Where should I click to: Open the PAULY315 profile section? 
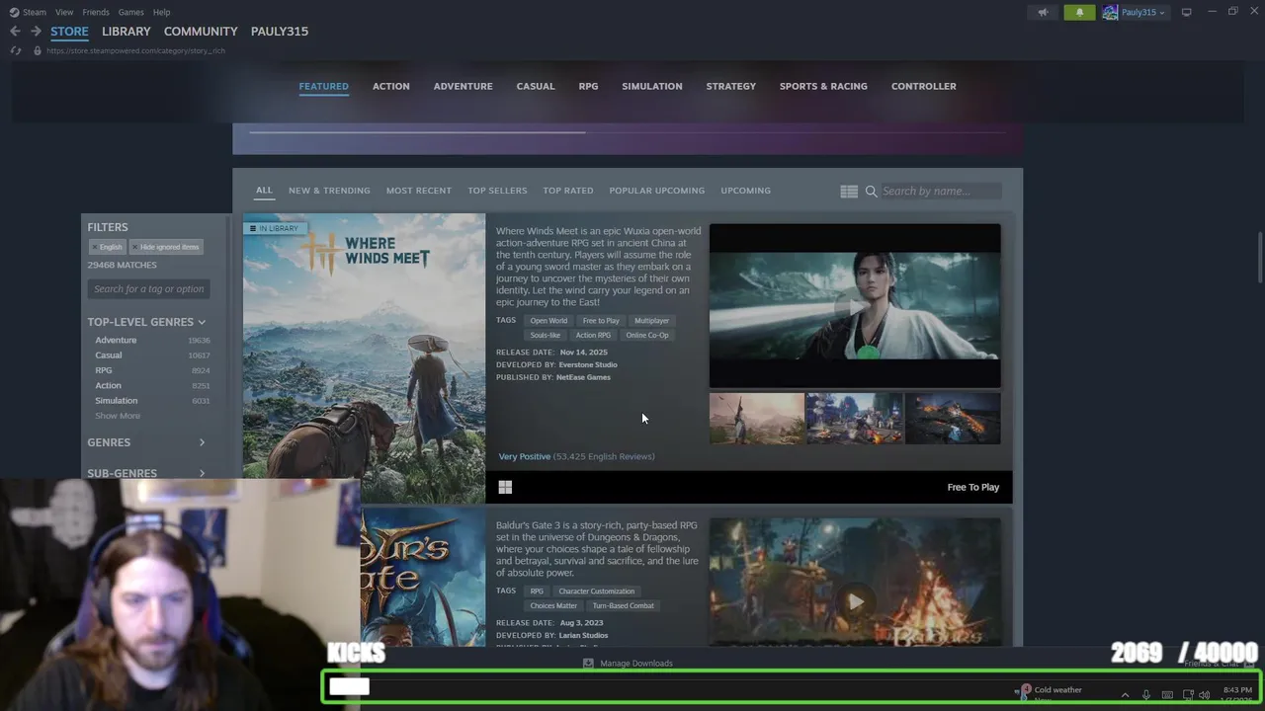click(280, 32)
